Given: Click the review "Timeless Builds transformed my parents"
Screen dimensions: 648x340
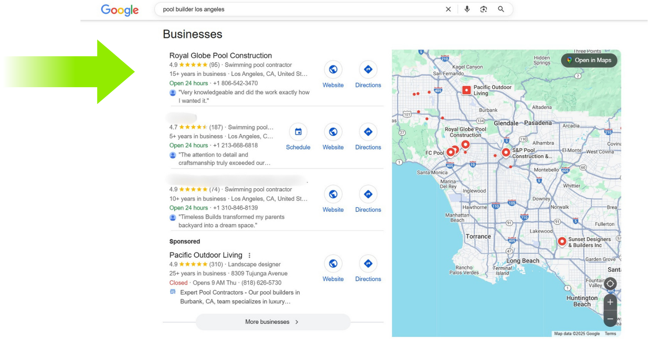Looking at the screenshot, I should 232,221.
